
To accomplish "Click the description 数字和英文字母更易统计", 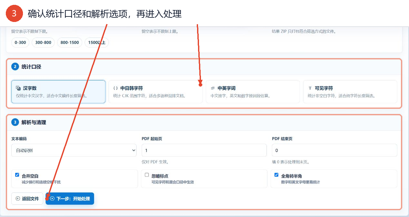I will 300,182.
